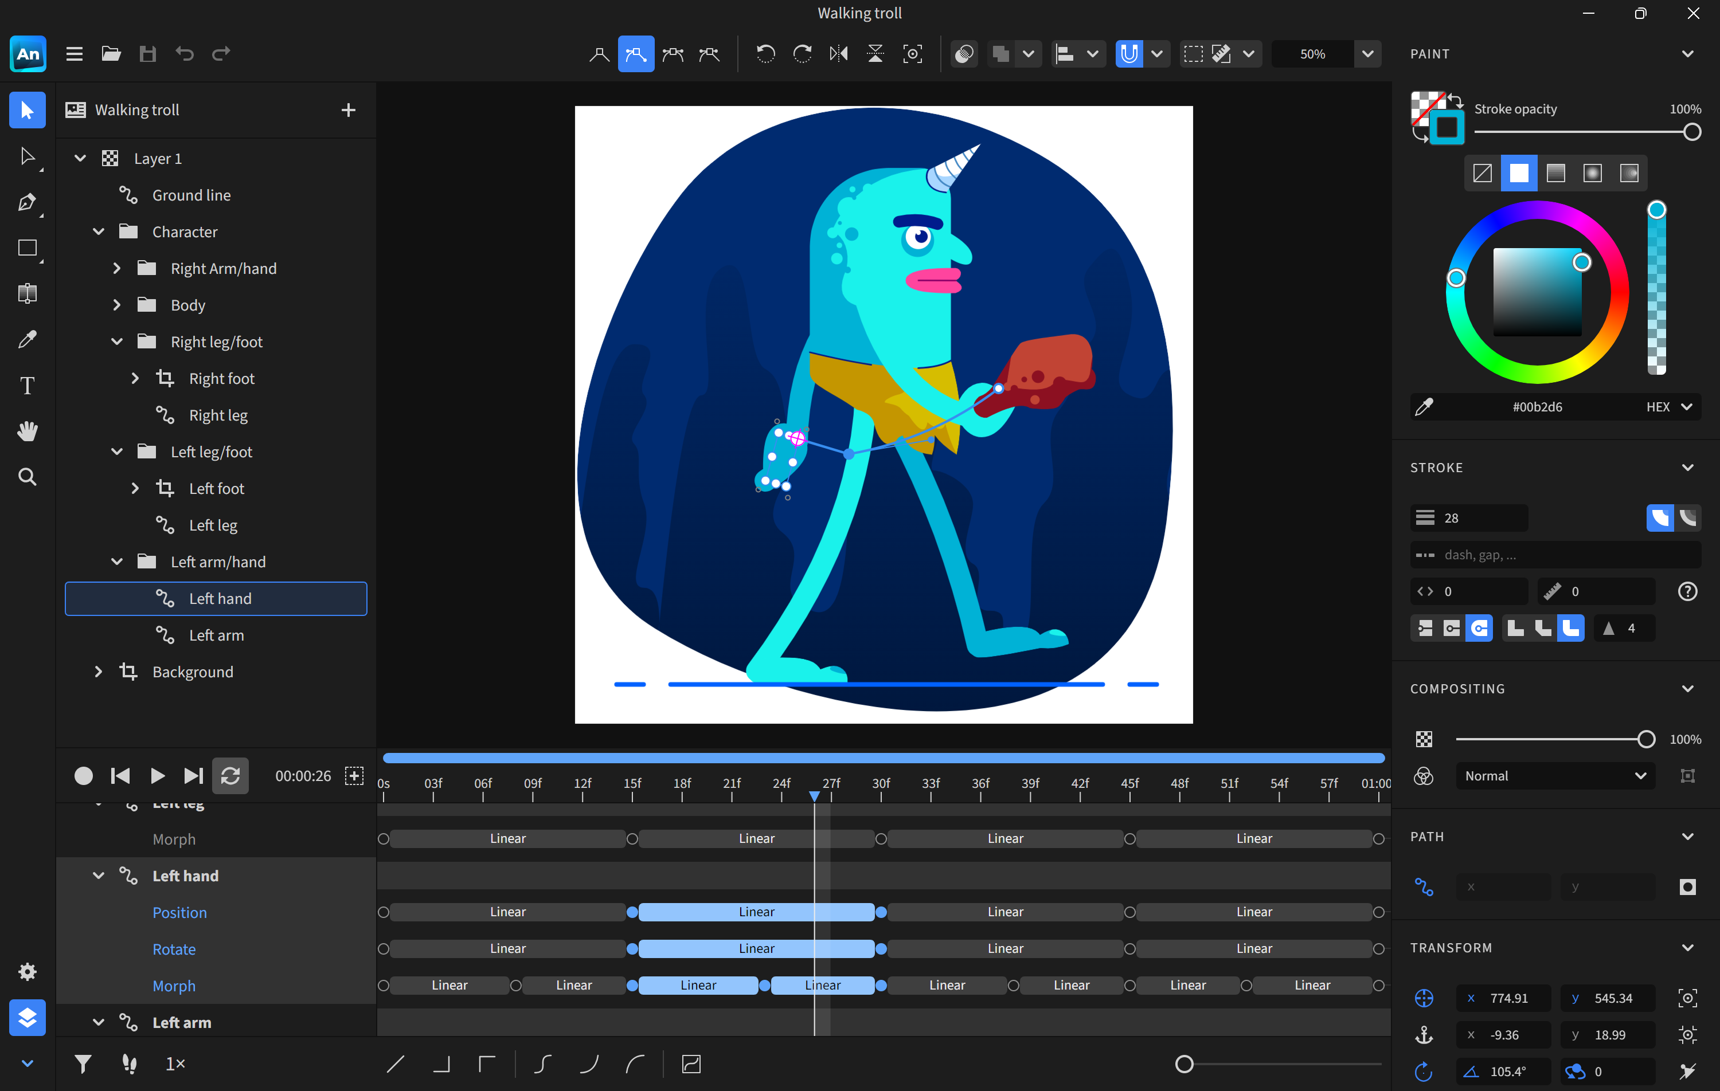Activate the Hand pan tool
Screen dimensions: 1720x1091
tap(27, 430)
